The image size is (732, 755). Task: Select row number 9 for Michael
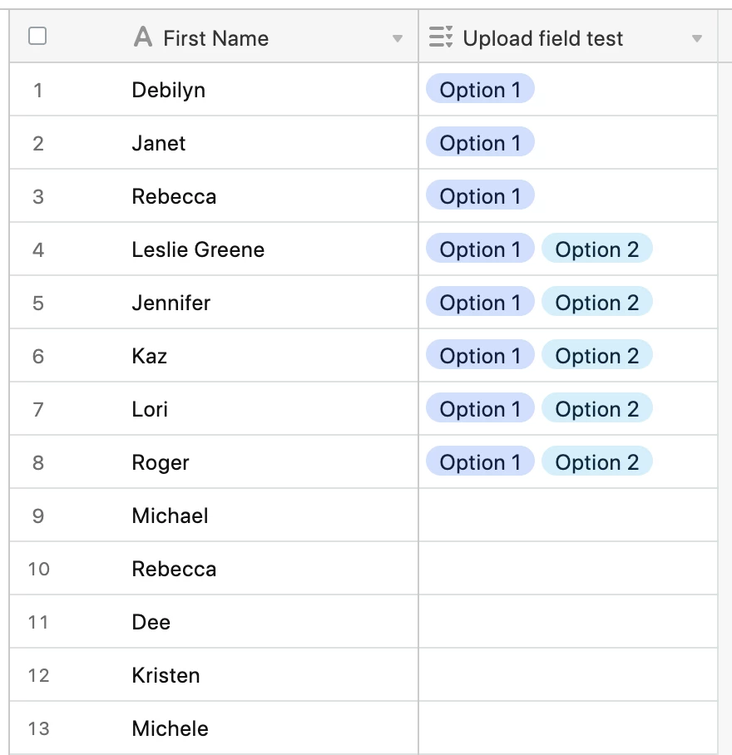[x=38, y=516]
